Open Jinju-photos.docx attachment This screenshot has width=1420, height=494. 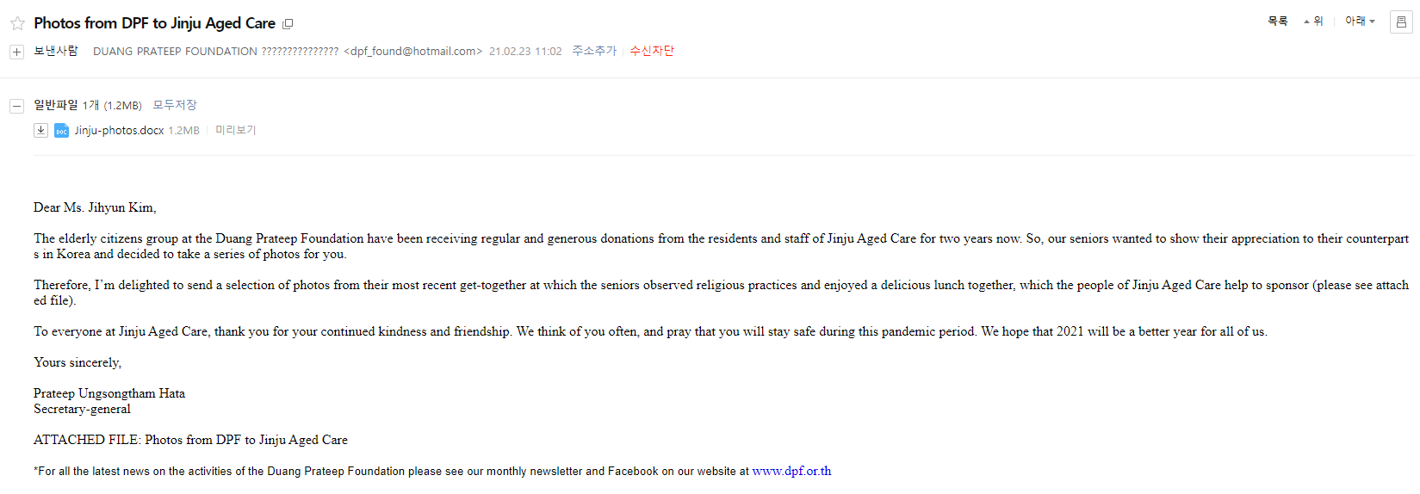[x=119, y=130]
